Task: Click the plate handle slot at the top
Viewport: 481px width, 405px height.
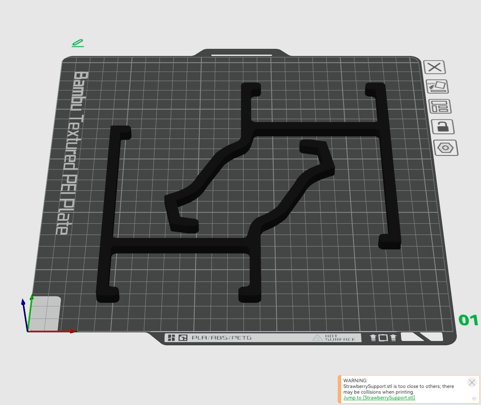Action: coord(241,55)
